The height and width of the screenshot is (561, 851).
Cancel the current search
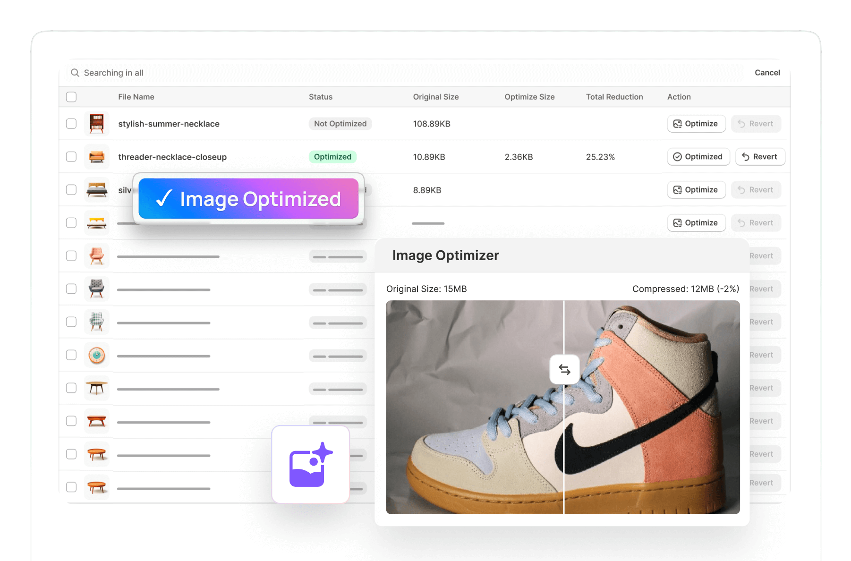point(767,73)
